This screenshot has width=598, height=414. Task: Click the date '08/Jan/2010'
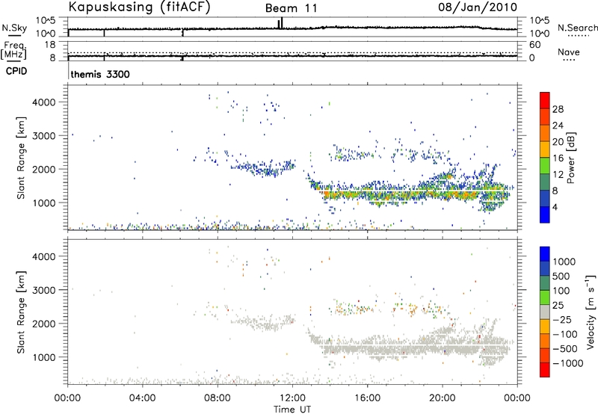click(478, 7)
